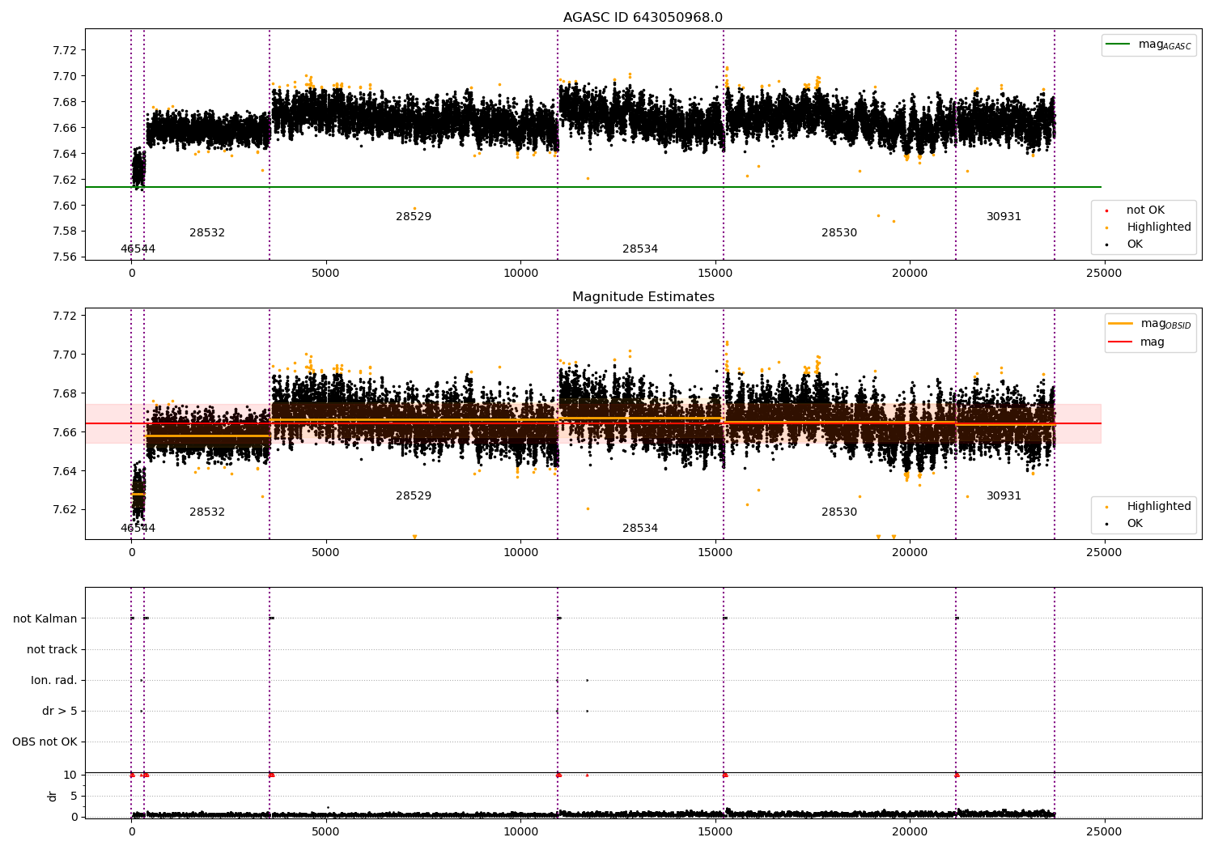Click the 'AGASC ID 643050968.0' plot title
The width and height of the screenshot is (1214, 850).
coord(643,18)
